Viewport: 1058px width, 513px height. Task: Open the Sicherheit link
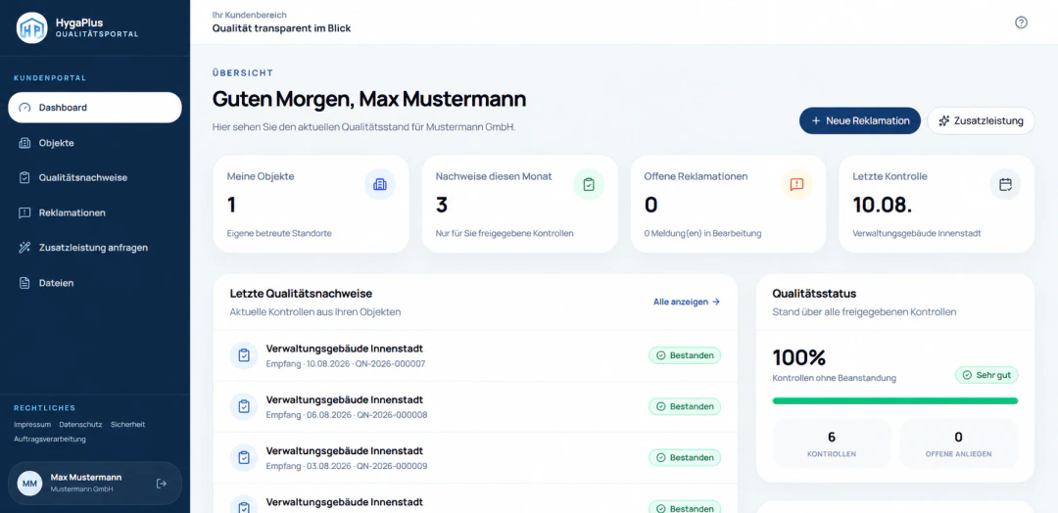[127, 425]
